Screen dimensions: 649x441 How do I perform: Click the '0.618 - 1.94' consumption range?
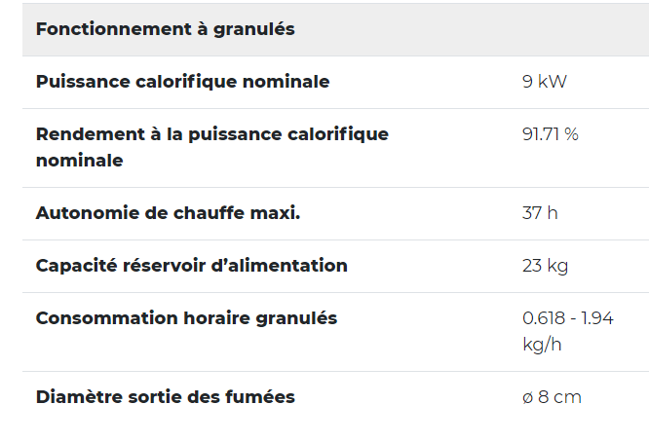click(568, 318)
